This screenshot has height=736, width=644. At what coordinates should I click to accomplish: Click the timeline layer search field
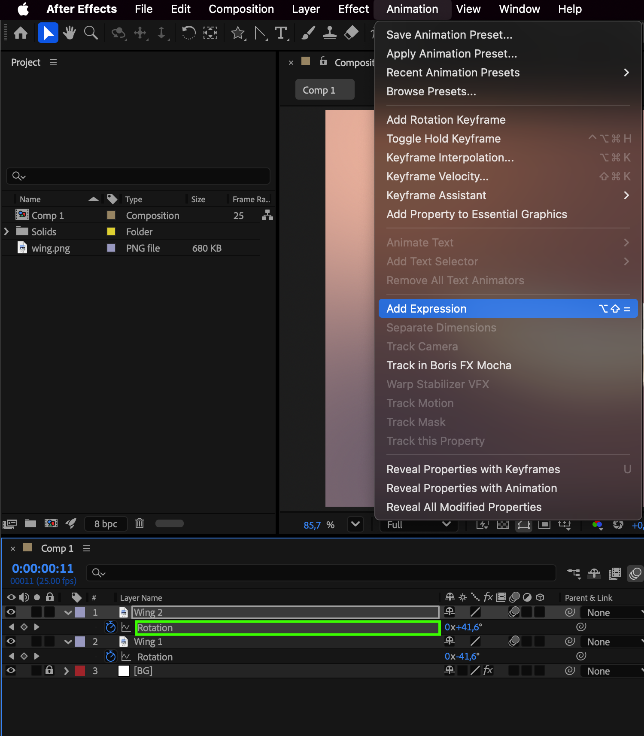(x=321, y=573)
